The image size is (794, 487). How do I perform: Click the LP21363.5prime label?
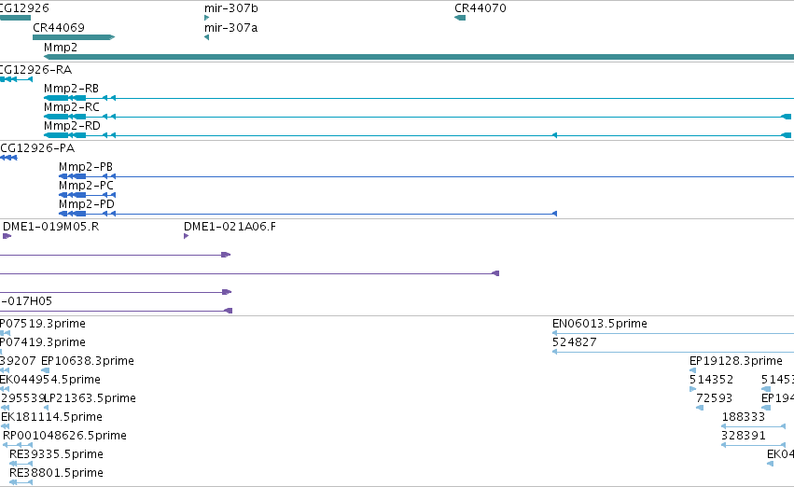click(91, 398)
